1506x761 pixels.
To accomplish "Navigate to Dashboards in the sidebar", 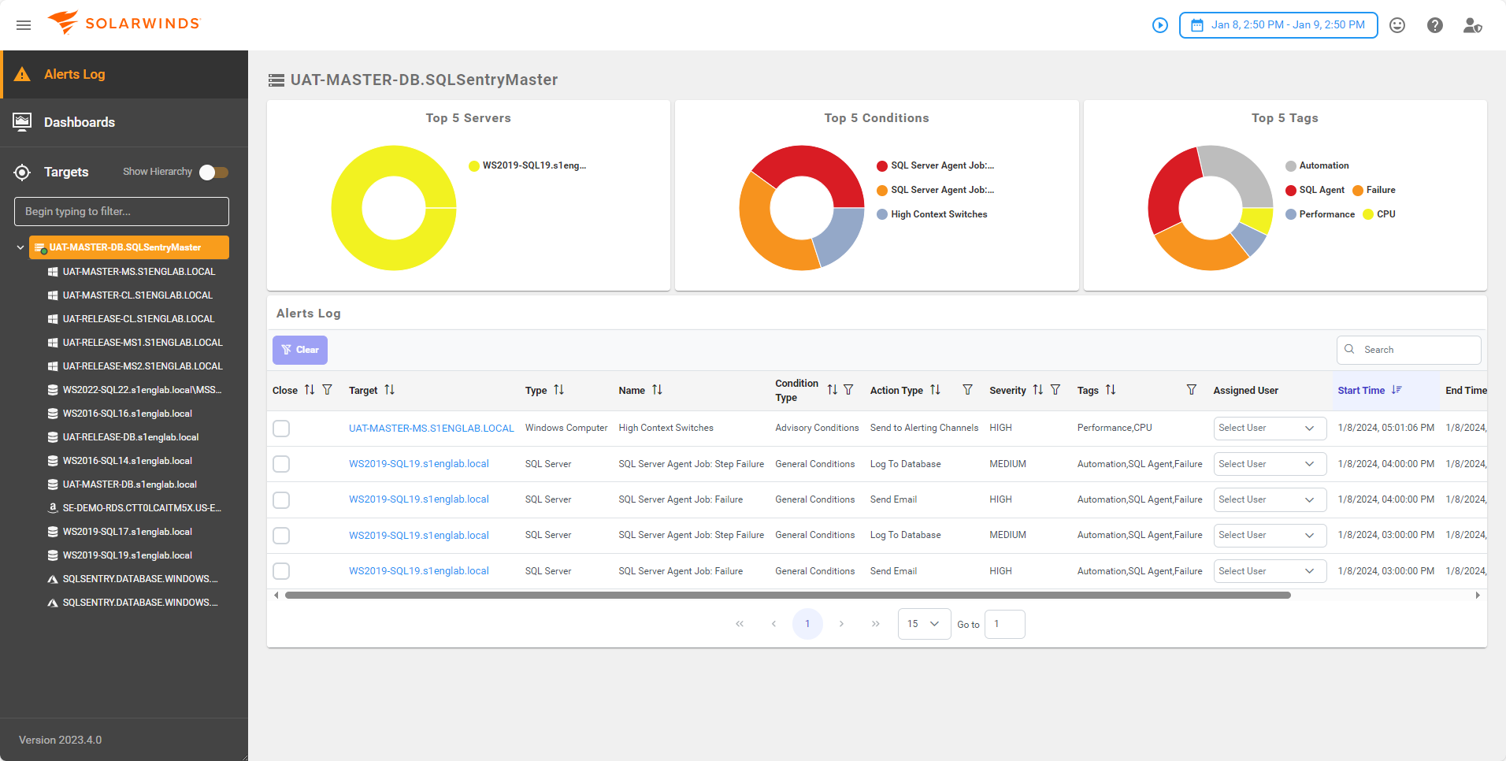I will point(79,122).
